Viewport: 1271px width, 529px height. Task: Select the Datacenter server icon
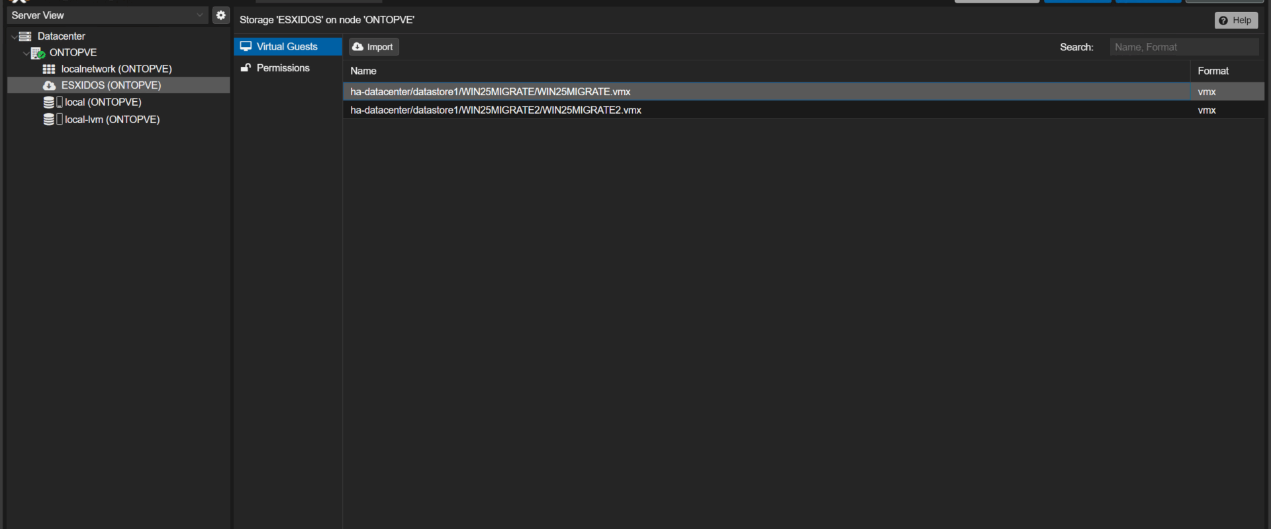point(25,36)
